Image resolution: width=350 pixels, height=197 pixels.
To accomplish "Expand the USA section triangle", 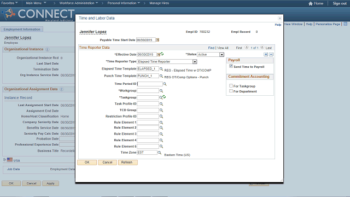I will (4, 160).
